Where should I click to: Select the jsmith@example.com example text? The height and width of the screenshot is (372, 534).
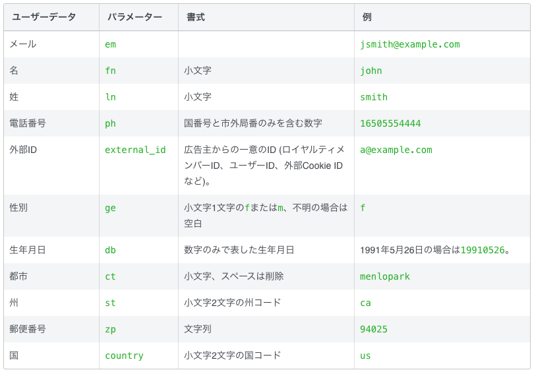410,44
